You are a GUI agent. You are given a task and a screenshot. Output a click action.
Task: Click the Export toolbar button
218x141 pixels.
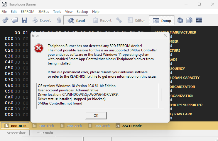point(42,20)
